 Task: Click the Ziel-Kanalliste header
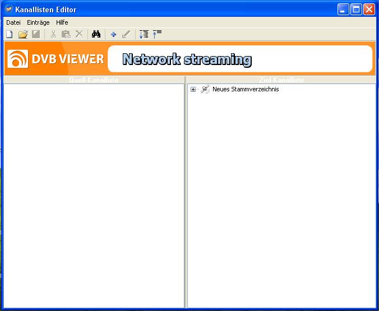pos(281,80)
